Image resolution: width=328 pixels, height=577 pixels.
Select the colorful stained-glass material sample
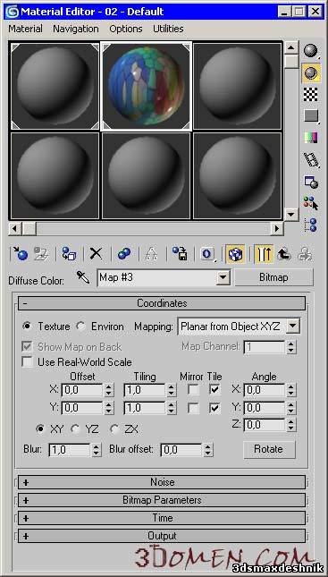tap(147, 86)
